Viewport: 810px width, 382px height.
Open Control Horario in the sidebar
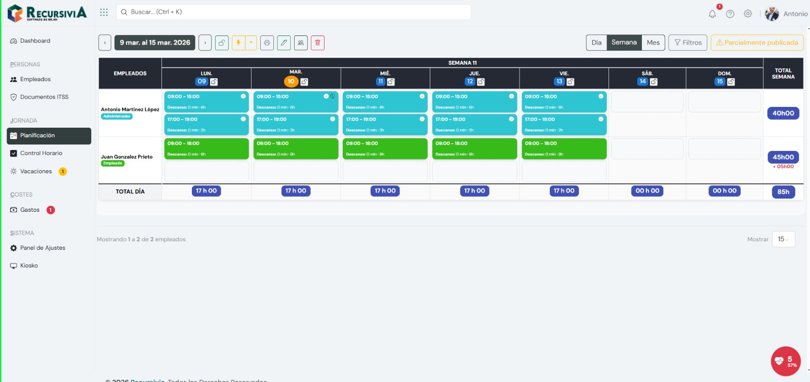click(x=41, y=153)
